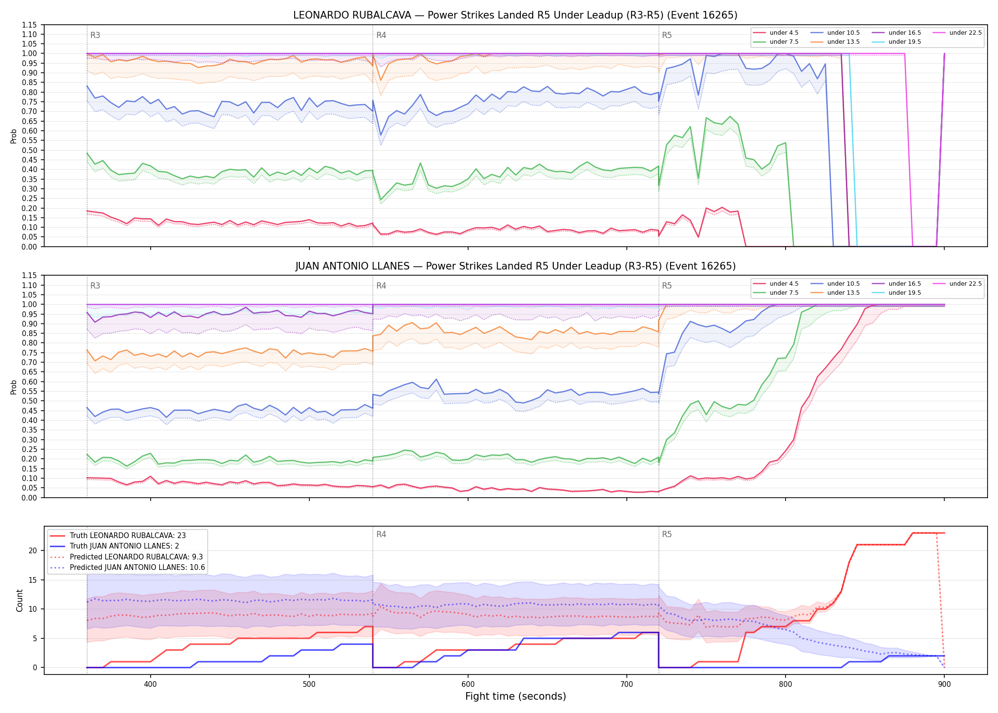Image resolution: width=998 pixels, height=713 pixels.
Task: Click the 1.15 tick label on the top chart
Action: (29, 25)
